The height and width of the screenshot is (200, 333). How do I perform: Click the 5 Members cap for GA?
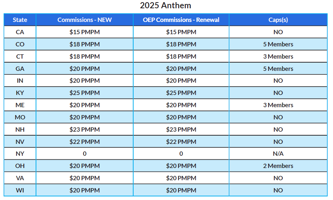pyautogui.click(x=278, y=69)
